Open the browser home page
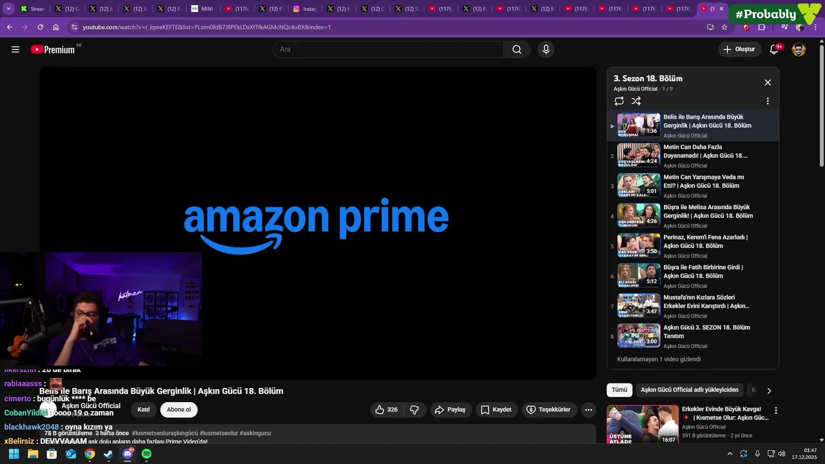The width and height of the screenshot is (825, 464). 55,27
